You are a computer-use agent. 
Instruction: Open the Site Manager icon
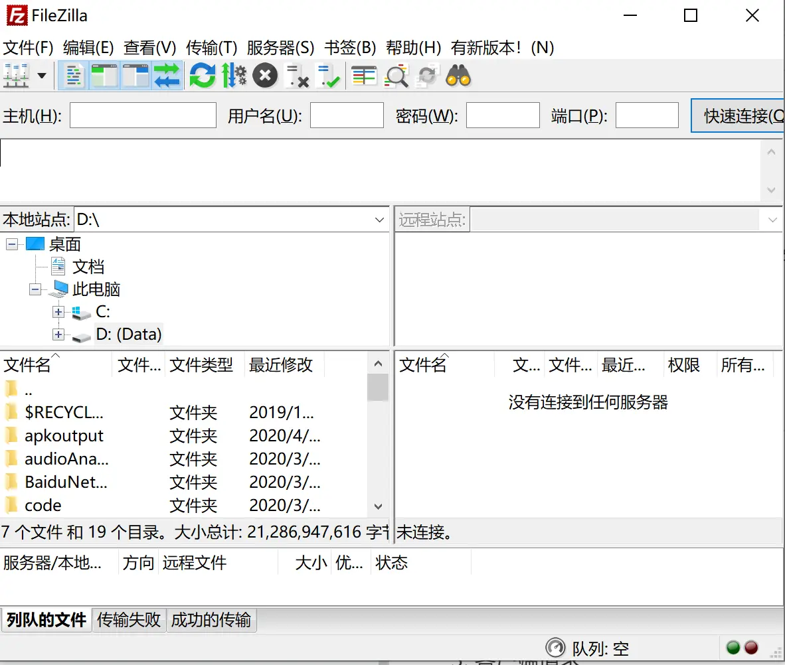16,76
